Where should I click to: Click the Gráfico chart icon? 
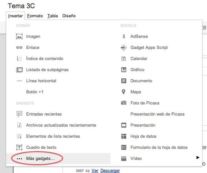pyautogui.click(x=124, y=69)
